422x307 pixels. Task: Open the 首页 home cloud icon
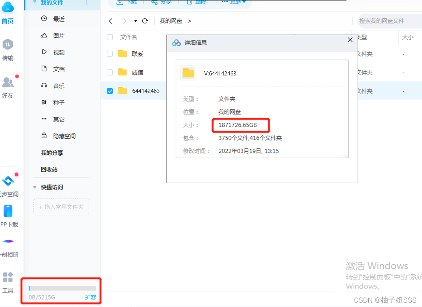coord(7,7)
